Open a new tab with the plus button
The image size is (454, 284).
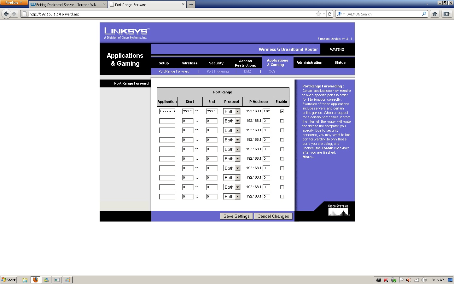click(191, 4)
